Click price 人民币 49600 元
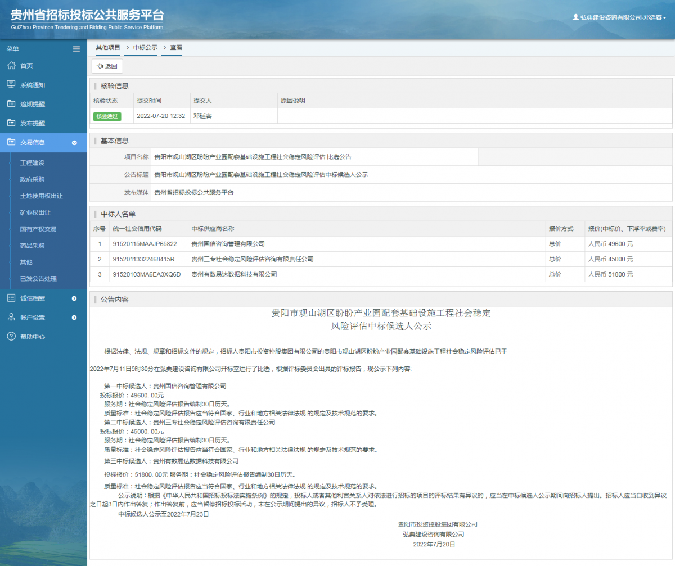Viewport: 675px width, 566px height. 610,244
